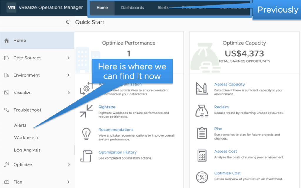
Task: Click the Plan clipboard icon
Action: pos(202,133)
